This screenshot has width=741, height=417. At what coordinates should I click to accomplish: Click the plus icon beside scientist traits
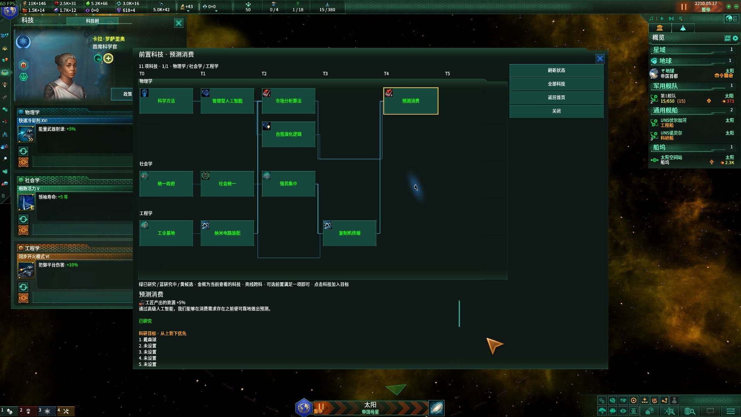tap(108, 58)
